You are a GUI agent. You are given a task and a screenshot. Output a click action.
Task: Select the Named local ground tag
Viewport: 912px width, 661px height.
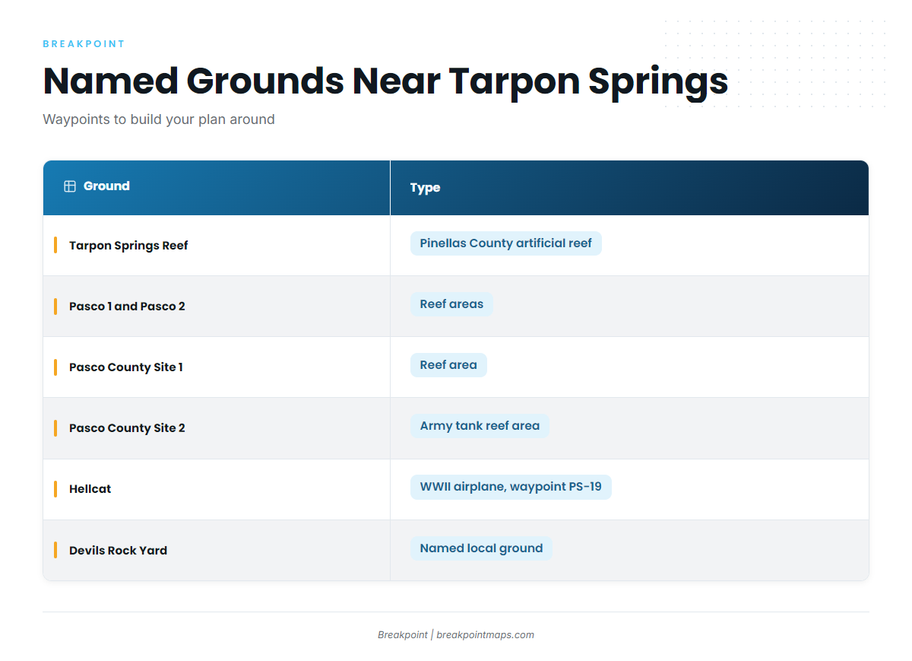click(x=481, y=548)
